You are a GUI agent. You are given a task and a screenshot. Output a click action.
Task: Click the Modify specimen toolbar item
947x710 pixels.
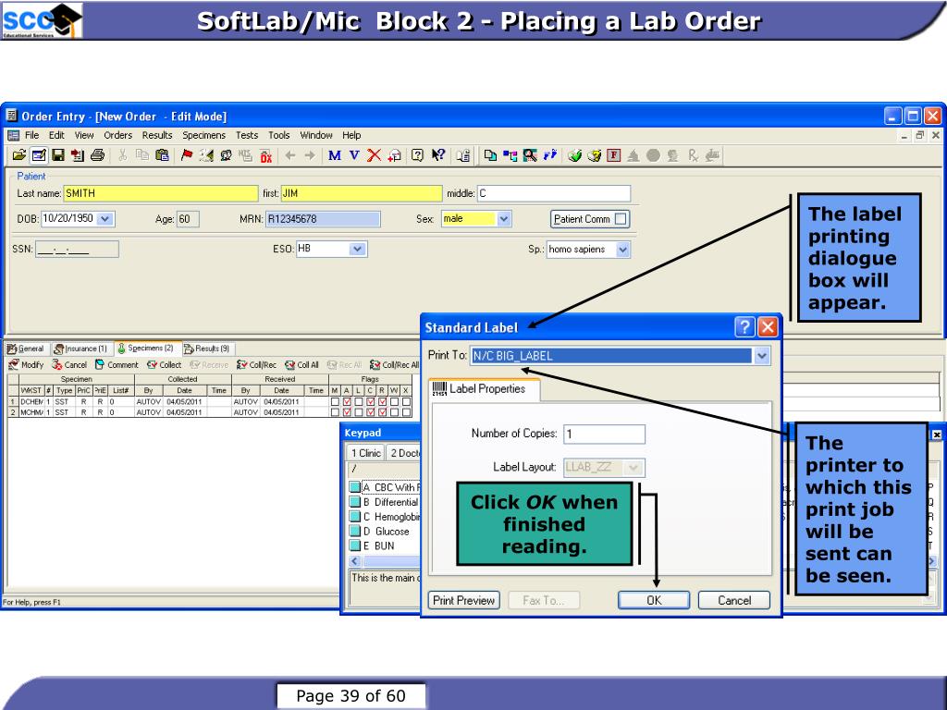pyautogui.click(x=26, y=364)
